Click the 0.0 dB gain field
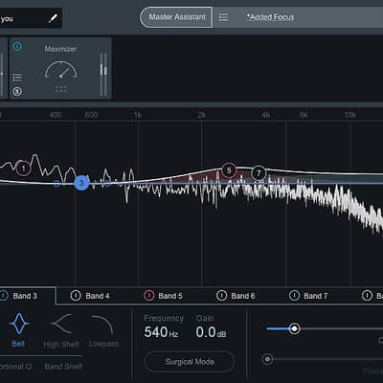The width and height of the screenshot is (383, 383). (x=211, y=332)
